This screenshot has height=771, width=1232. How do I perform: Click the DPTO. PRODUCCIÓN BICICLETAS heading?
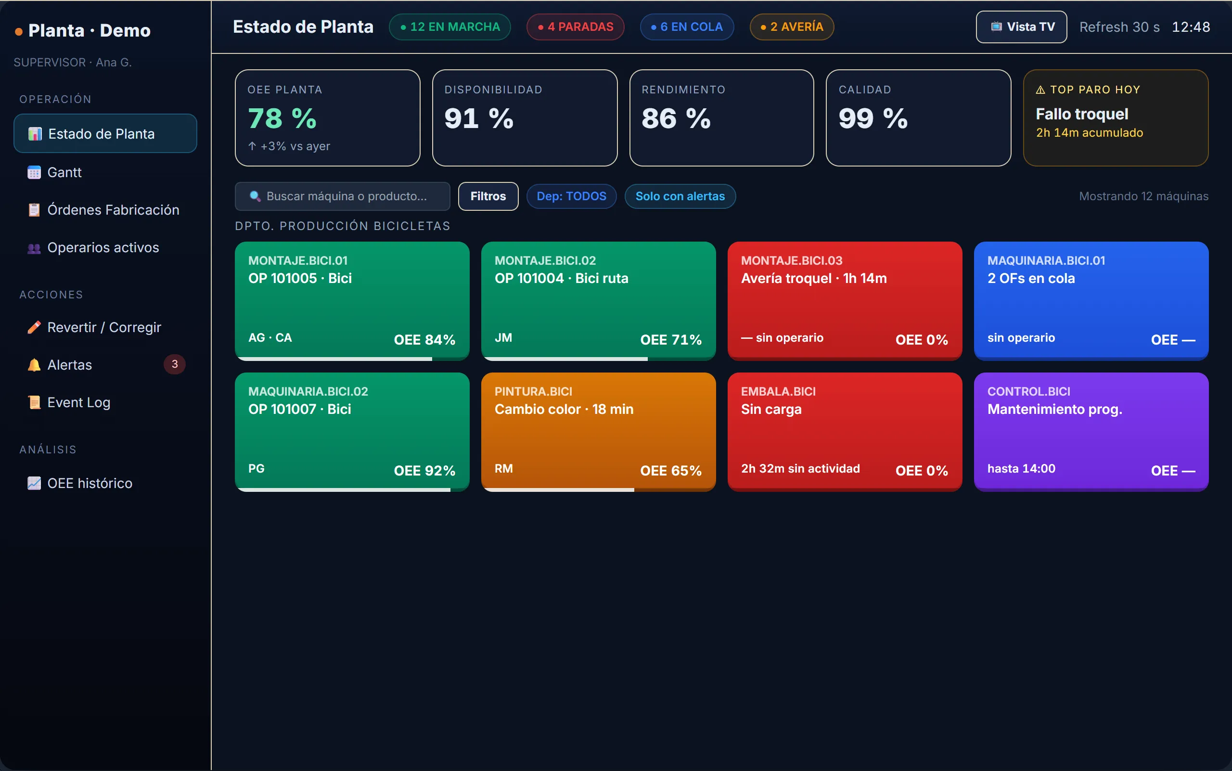tap(343, 226)
